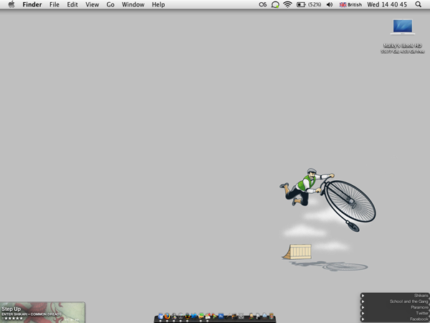Click the dark photo Dock icon beside the pen

[x=234, y=317]
